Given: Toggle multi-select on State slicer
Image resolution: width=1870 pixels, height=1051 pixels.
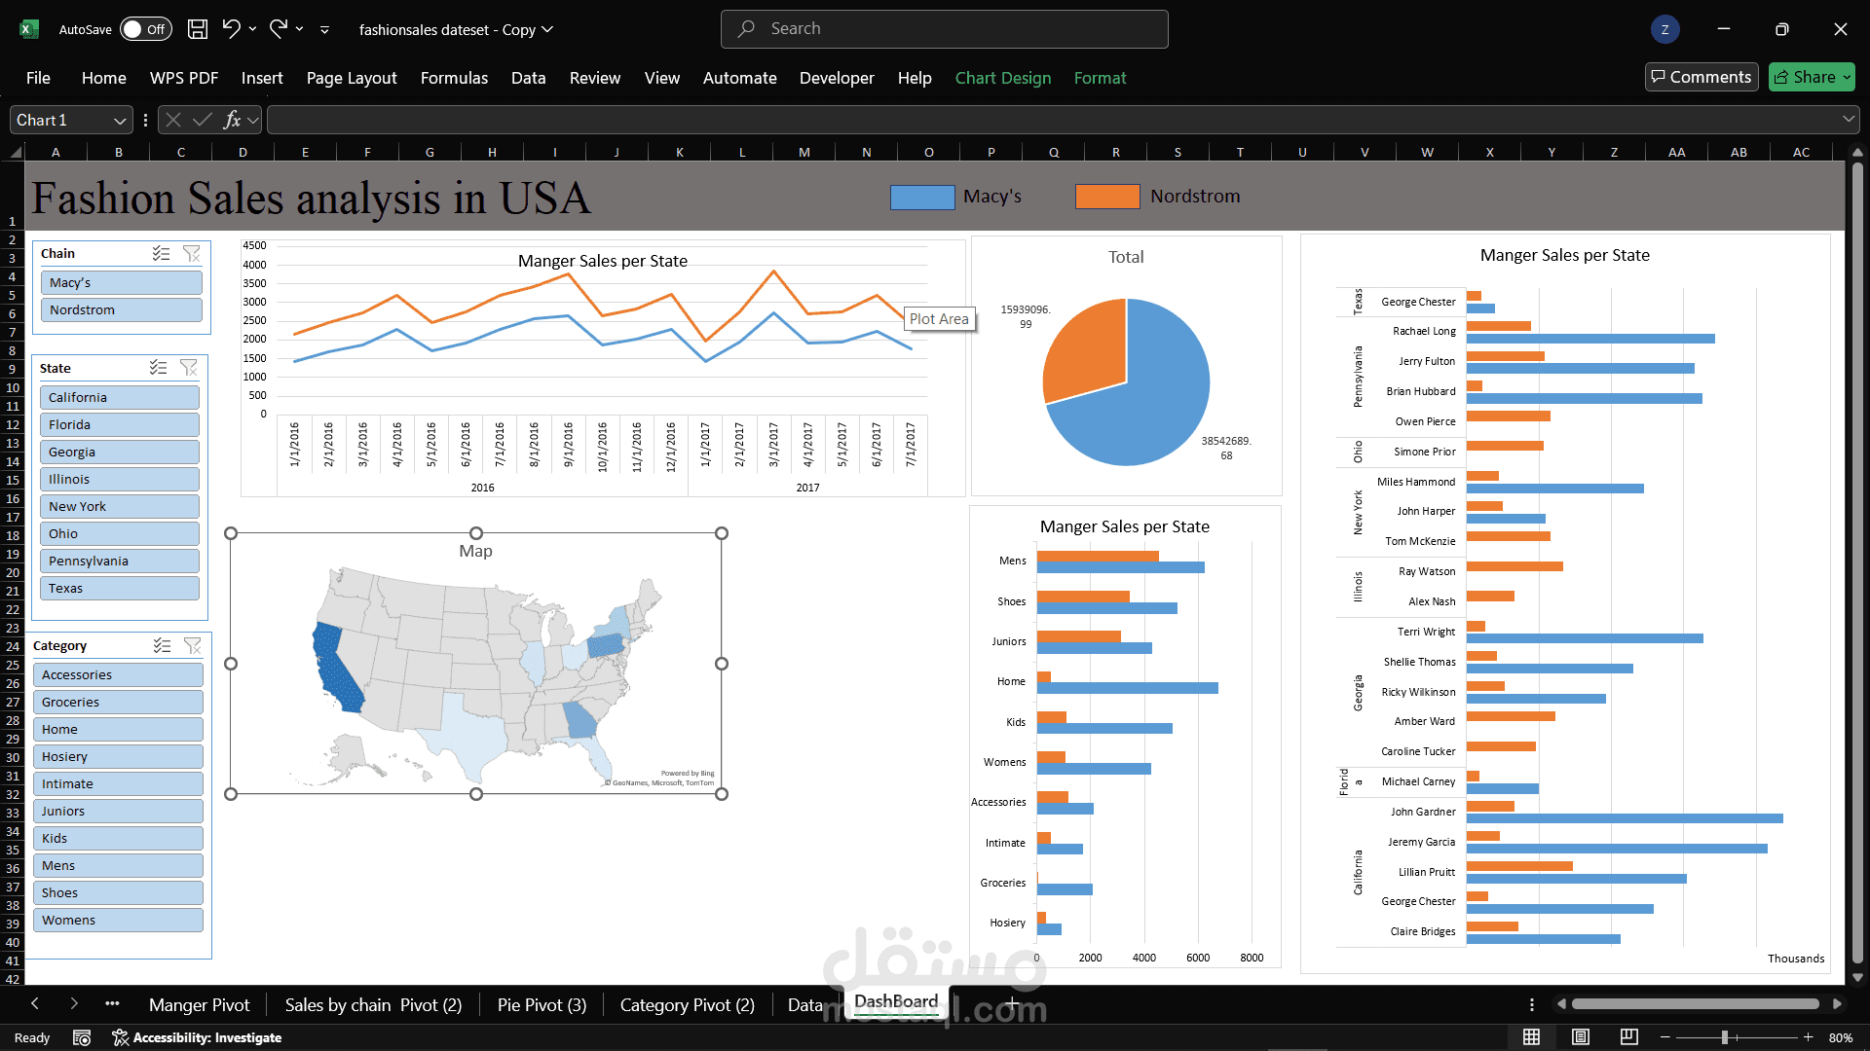Looking at the screenshot, I should pos(159,368).
